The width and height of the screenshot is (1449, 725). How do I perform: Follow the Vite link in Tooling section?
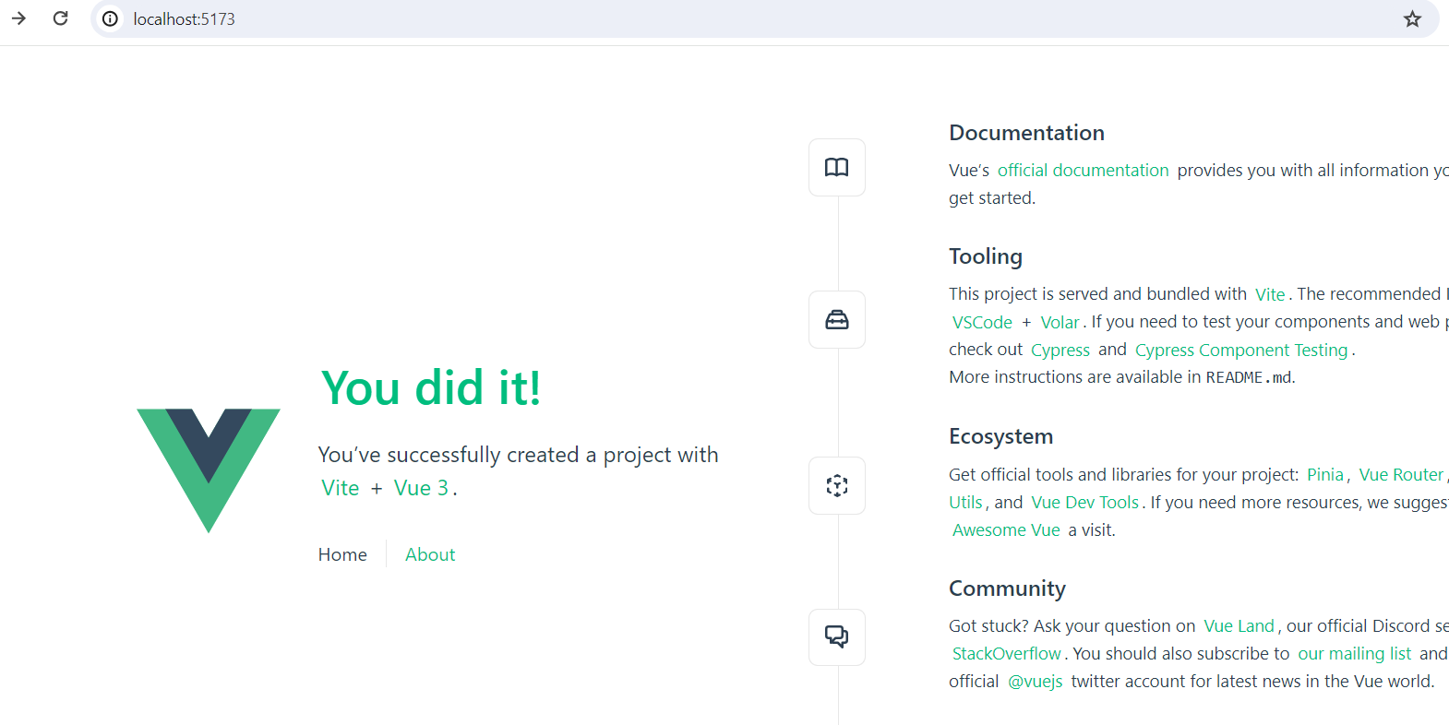1270,294
